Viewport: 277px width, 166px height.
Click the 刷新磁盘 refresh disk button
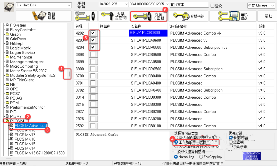44,16
